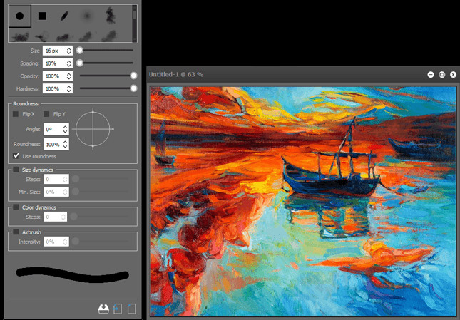This screenshot has height=320, width=460.
Task: Turn on the Airbrush checkbox
Action: pos(16,232)
